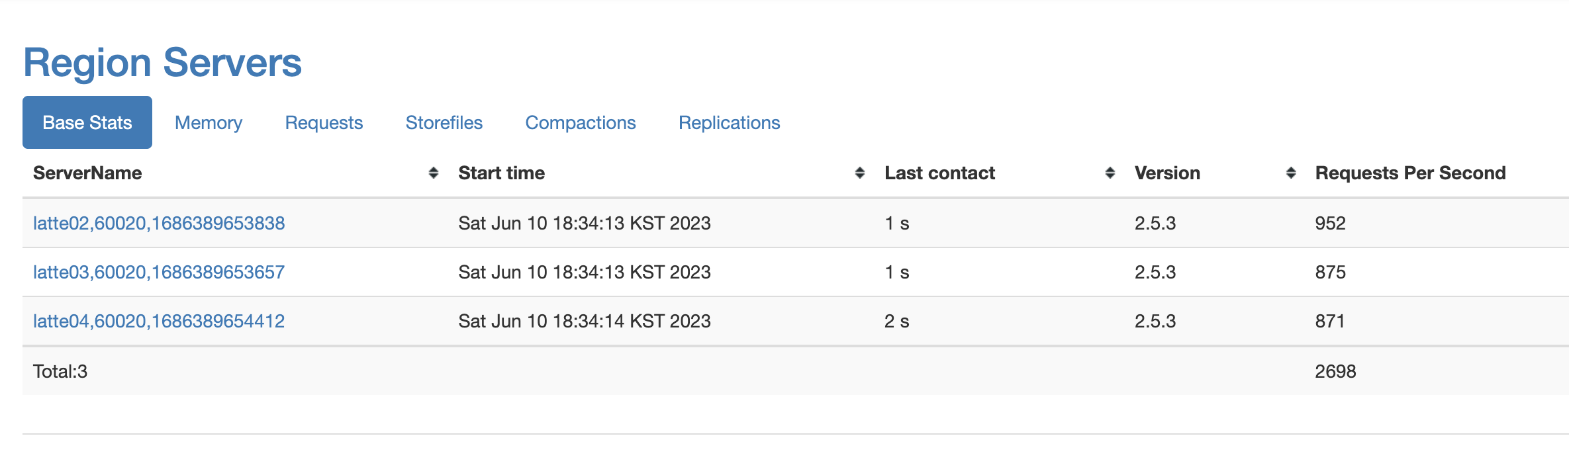Show the Storefiles tab
Viewport: 1569px width, 475px height.
click(444, 122)
